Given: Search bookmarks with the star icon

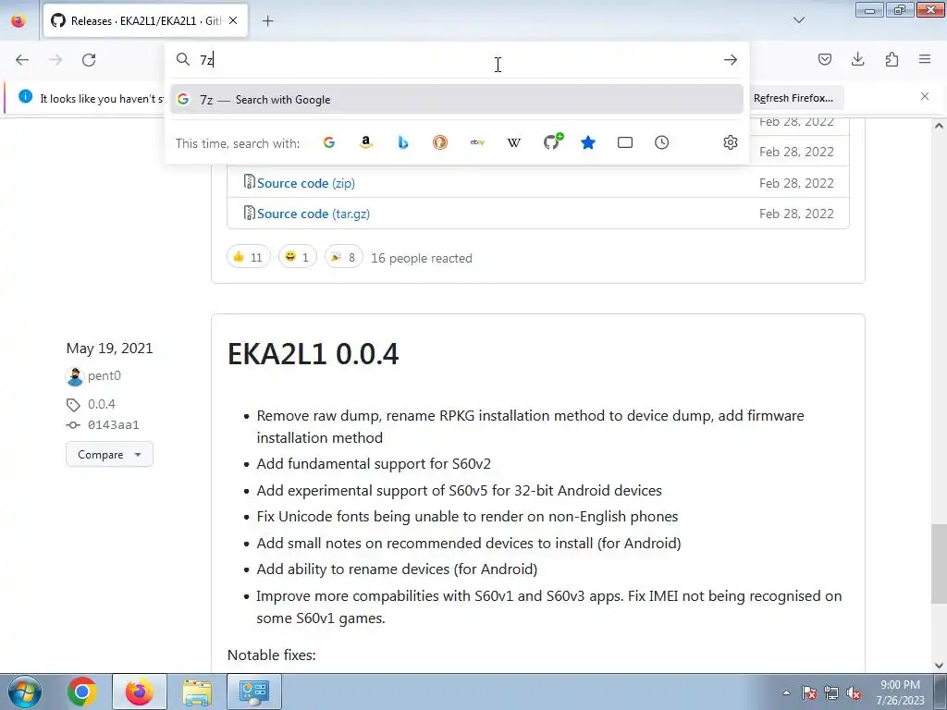Looking at the screenshot, I should point(587,142).
